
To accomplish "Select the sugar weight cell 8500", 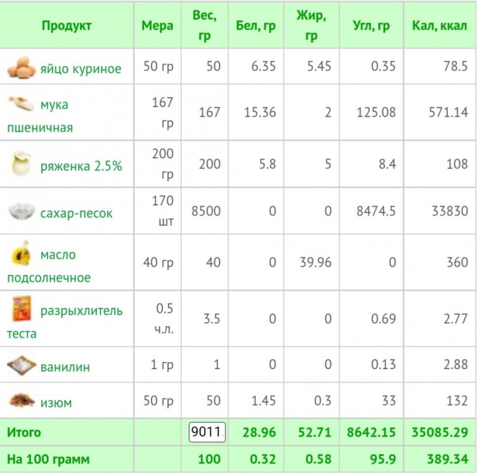I will click(x=205, y=212).
